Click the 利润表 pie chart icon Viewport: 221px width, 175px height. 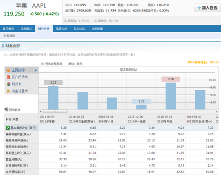[8, 84]
